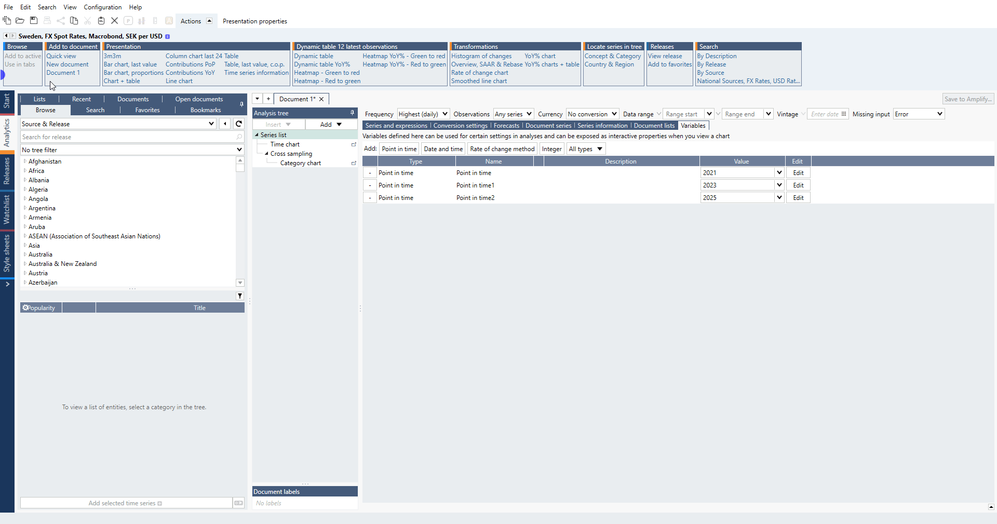Click the New document toolbar icon
The height and width of the screenshot is (524, 997).
[7, 21]
